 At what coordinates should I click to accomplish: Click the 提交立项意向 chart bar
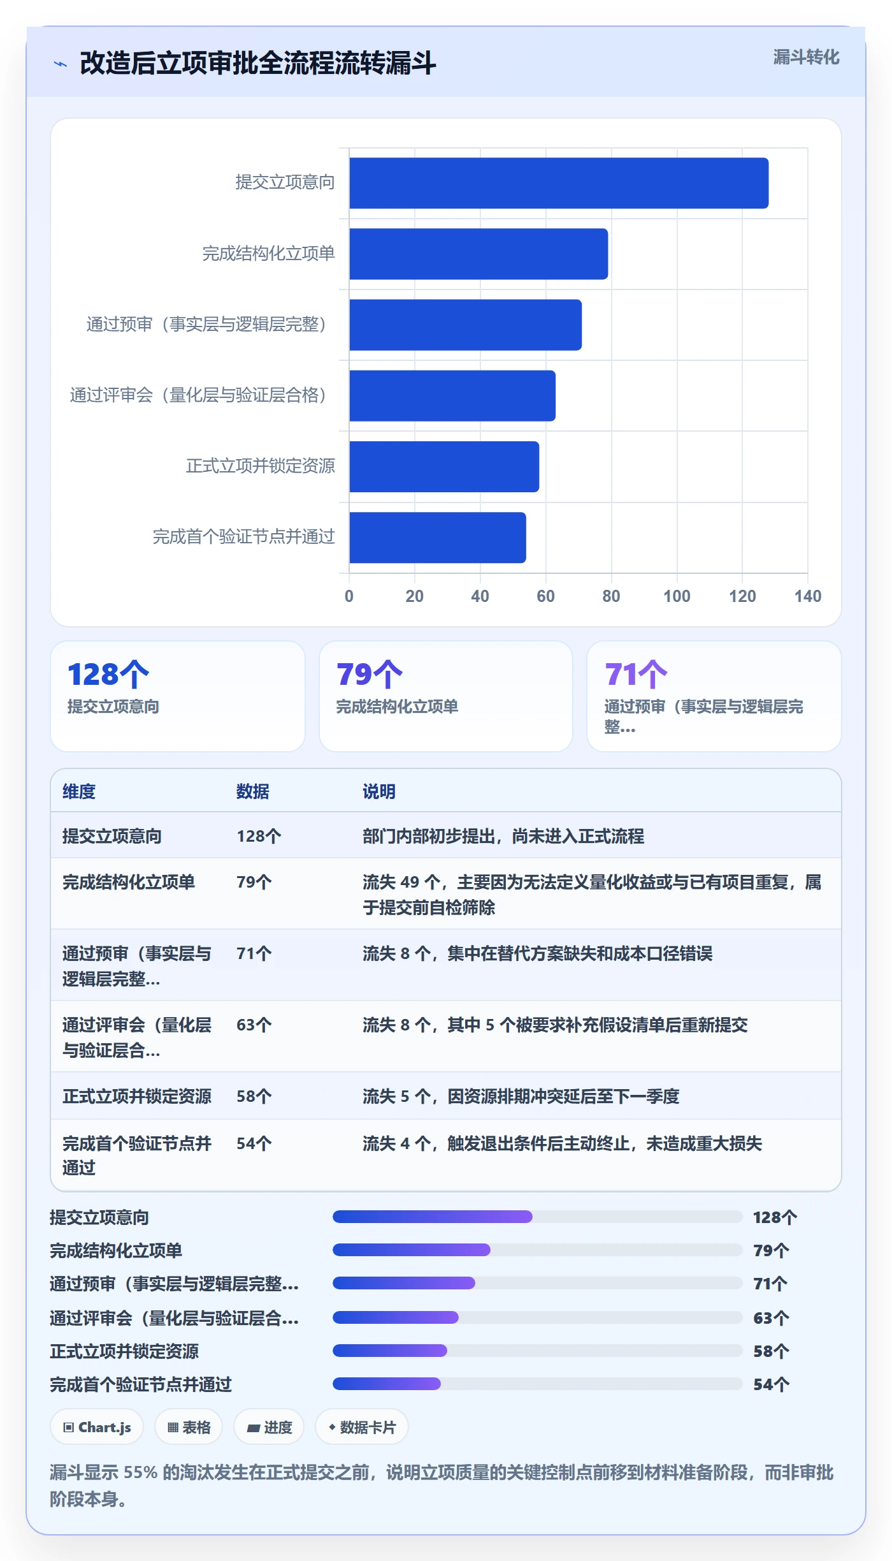559,183
